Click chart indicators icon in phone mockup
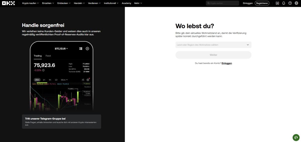The width and height of the screenshot is (301, 142). [83, 80]
